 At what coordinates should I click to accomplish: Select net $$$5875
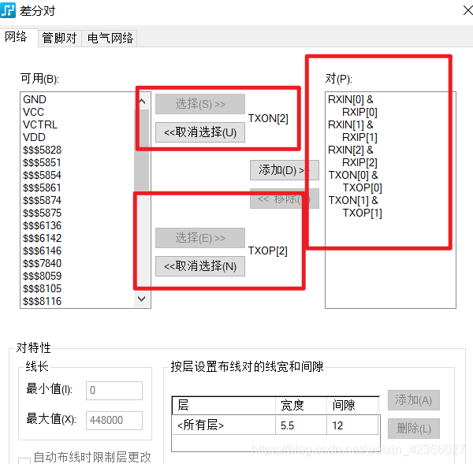click(43, 213)
